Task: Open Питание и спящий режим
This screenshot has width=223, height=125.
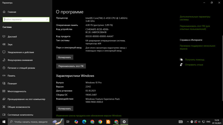Action: 21,68
